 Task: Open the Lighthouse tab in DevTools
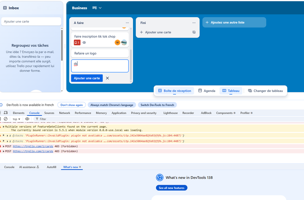pos(170,113)
